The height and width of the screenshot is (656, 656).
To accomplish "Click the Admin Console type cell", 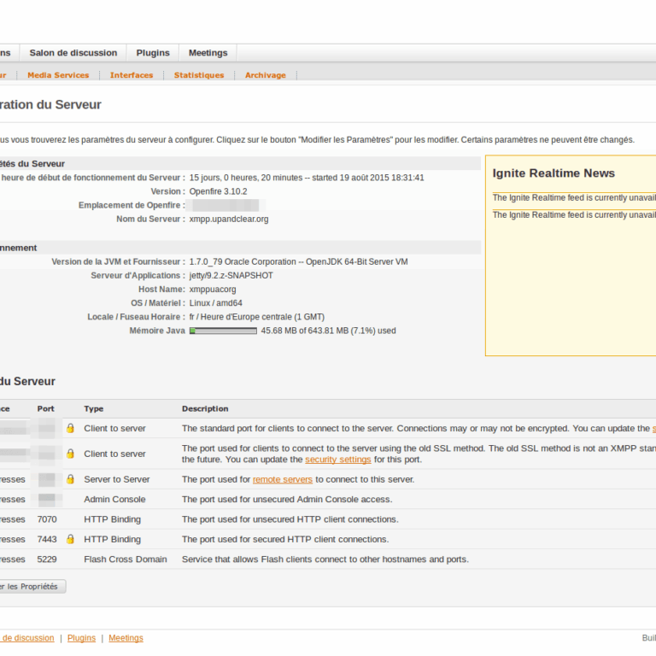I will pos(114,499).
